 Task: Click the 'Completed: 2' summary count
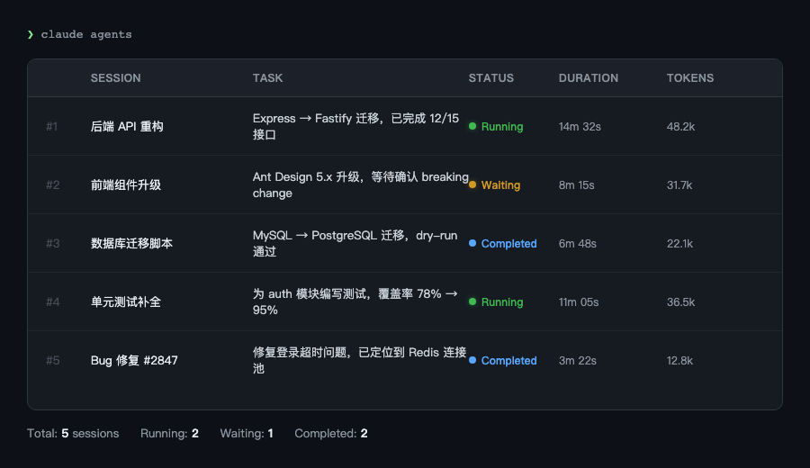point(331,434)
